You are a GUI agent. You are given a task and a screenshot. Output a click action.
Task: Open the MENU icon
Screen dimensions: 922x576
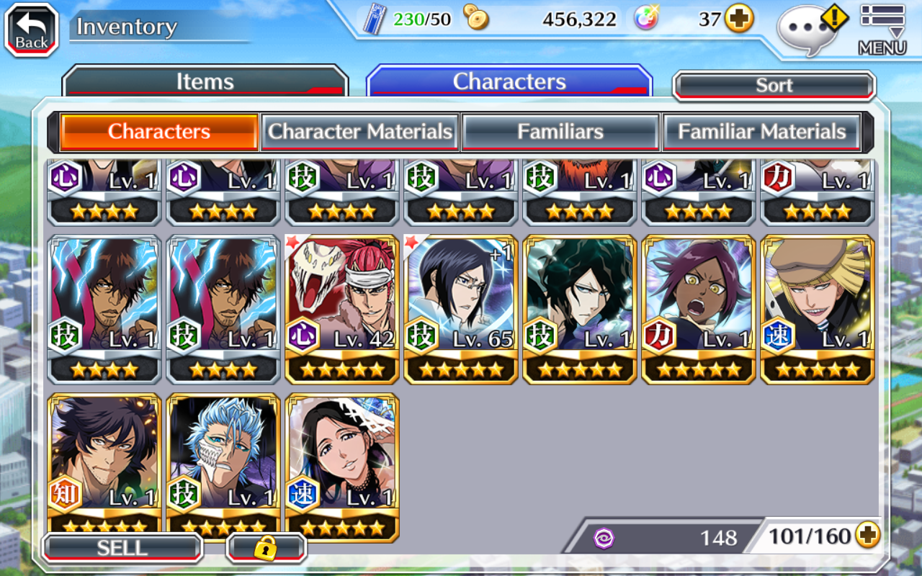pyautogui.click(x=882, y=30)
